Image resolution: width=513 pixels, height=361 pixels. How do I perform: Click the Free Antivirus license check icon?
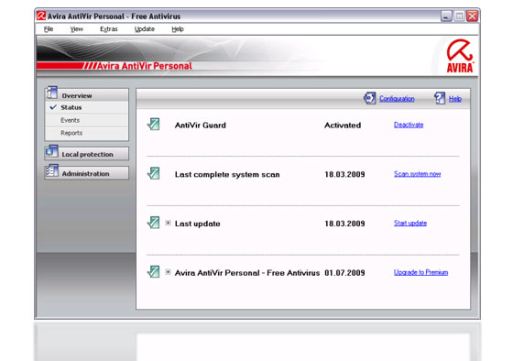[x=154, y=271]
